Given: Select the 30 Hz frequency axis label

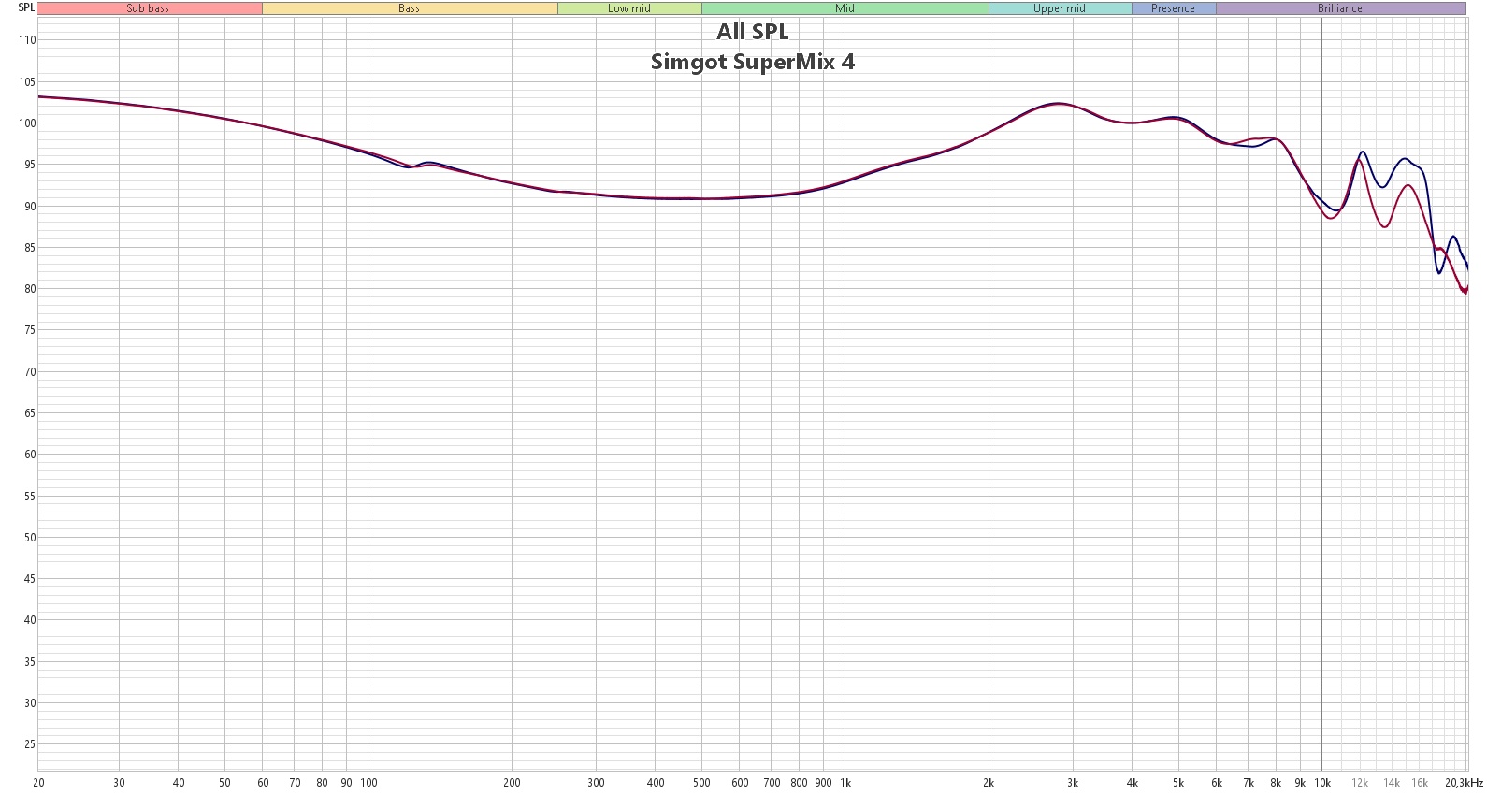Looking at the screenshot, I should click(x=119, y=783).
